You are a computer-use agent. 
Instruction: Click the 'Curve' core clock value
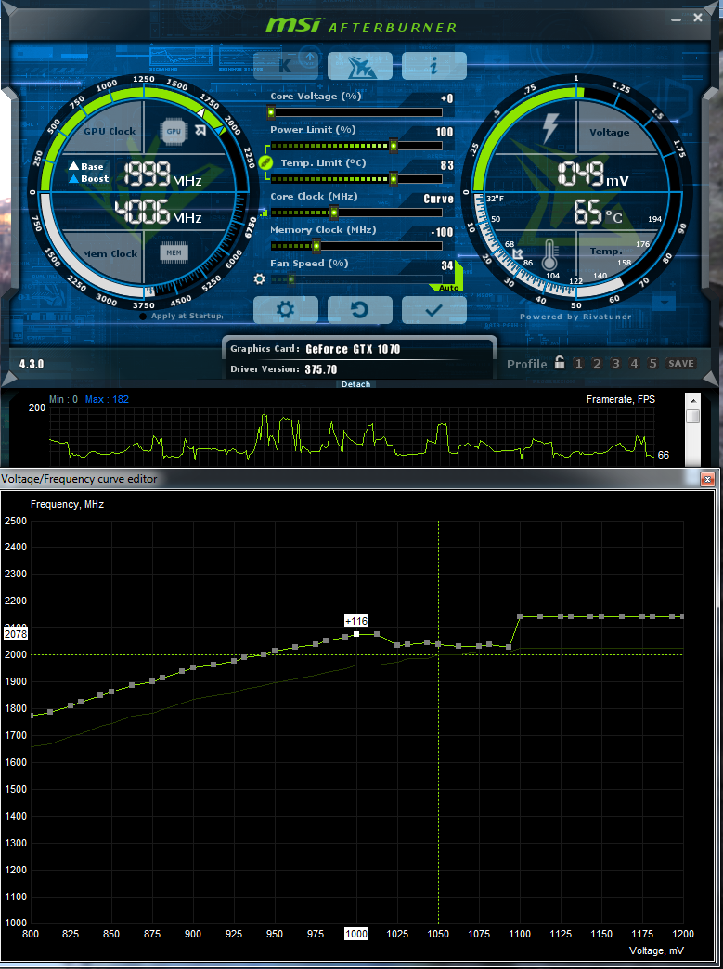pos(438,199)
